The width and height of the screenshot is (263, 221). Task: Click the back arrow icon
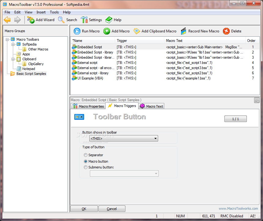(x=7, y=20)
